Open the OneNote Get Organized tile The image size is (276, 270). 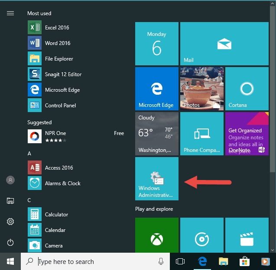click(x=247, y=134)
